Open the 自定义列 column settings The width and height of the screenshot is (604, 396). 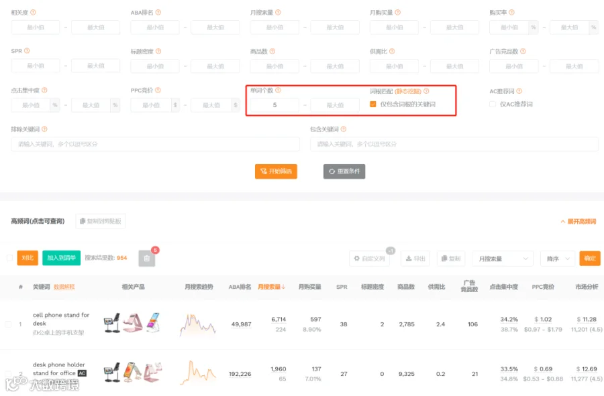[369, 259]
